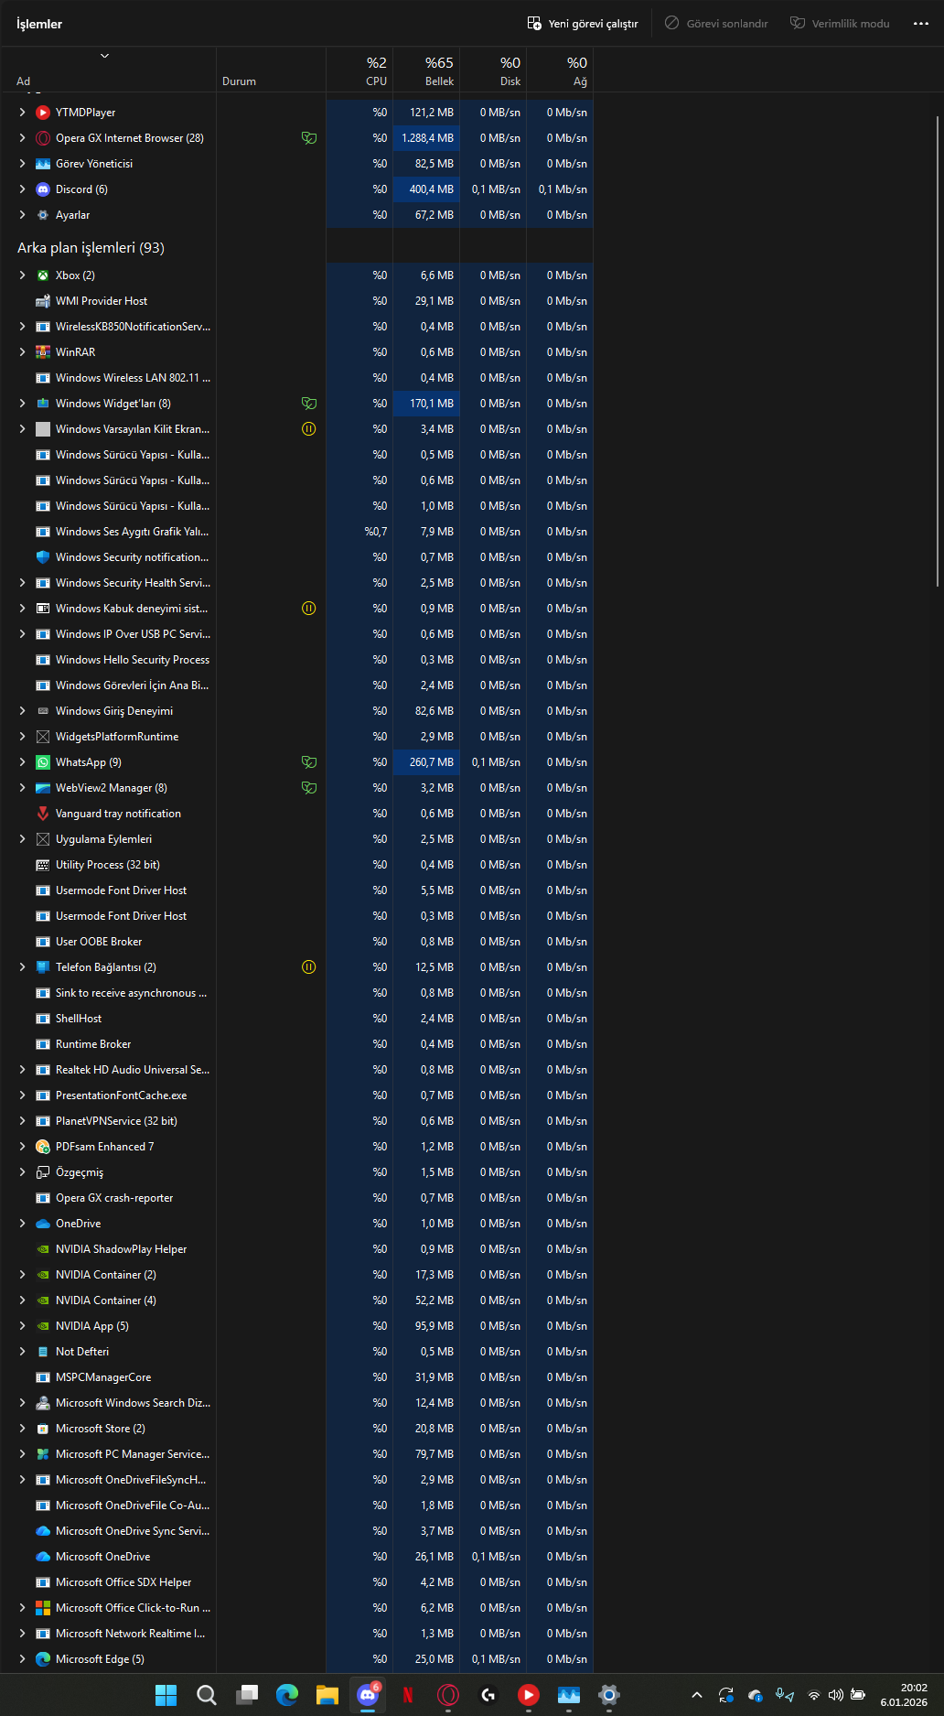
Task: Click the taskbar volume speaker icon
Action: 836,1695
